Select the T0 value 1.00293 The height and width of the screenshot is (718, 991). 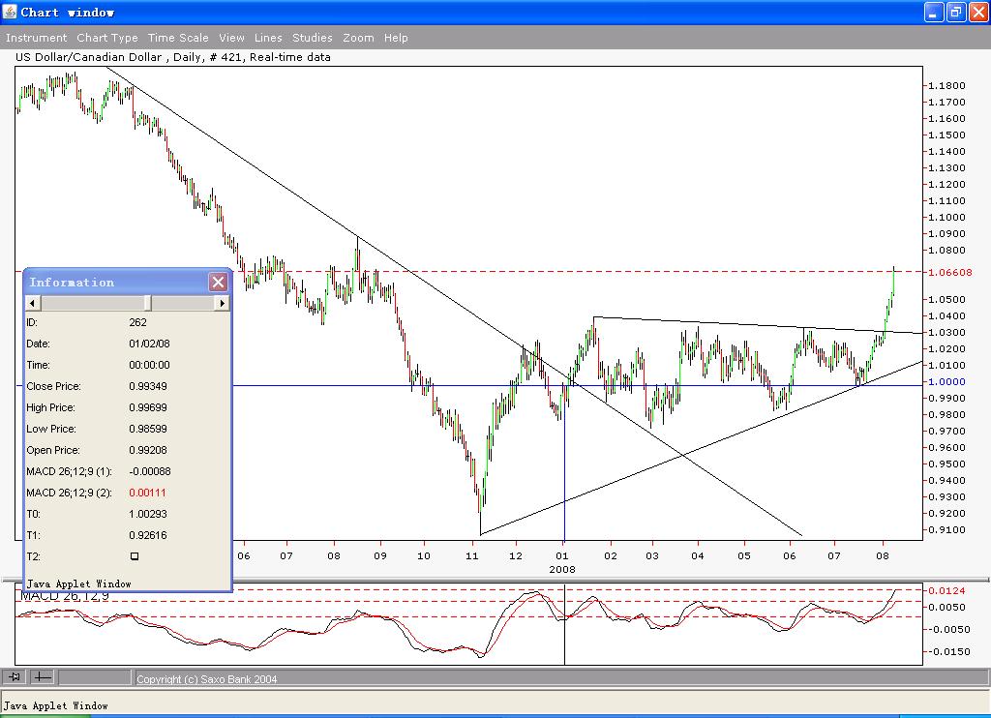tap(148, 514)
